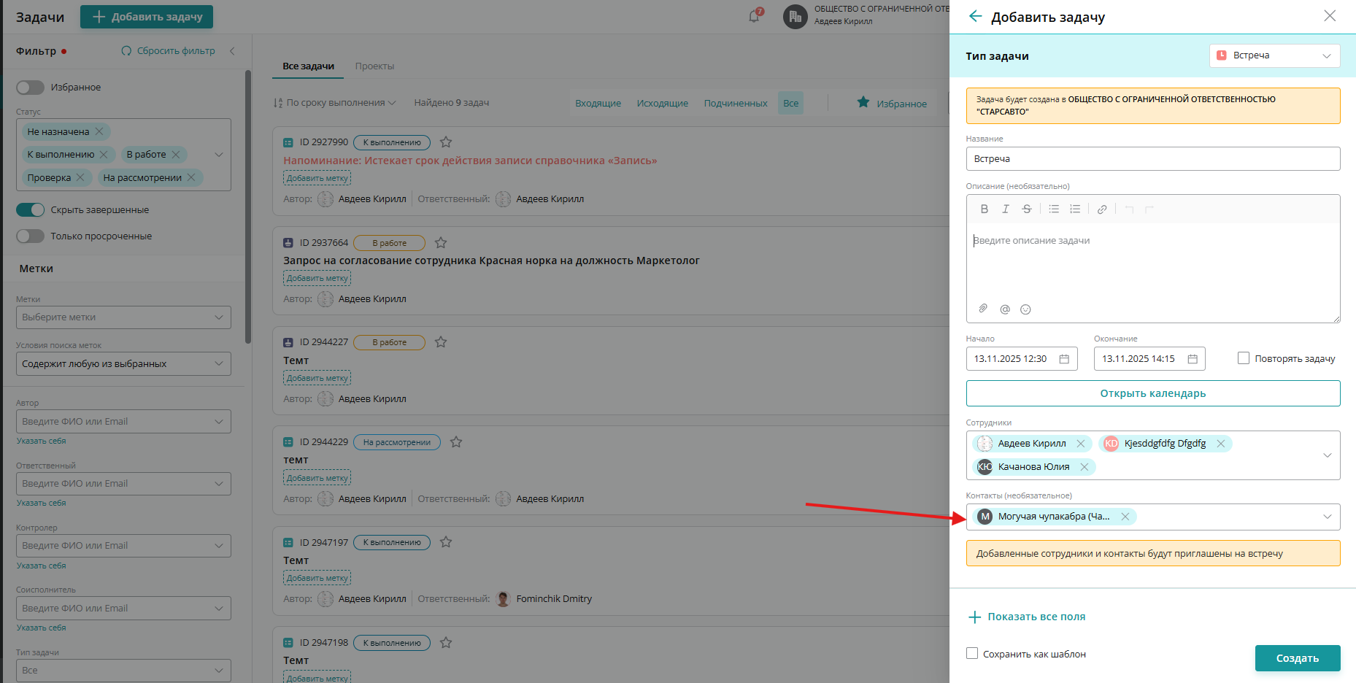The image size is (1356, 683).
Task: Remove the На рассмотрении status filter chip
Action: tap(191, 177)
